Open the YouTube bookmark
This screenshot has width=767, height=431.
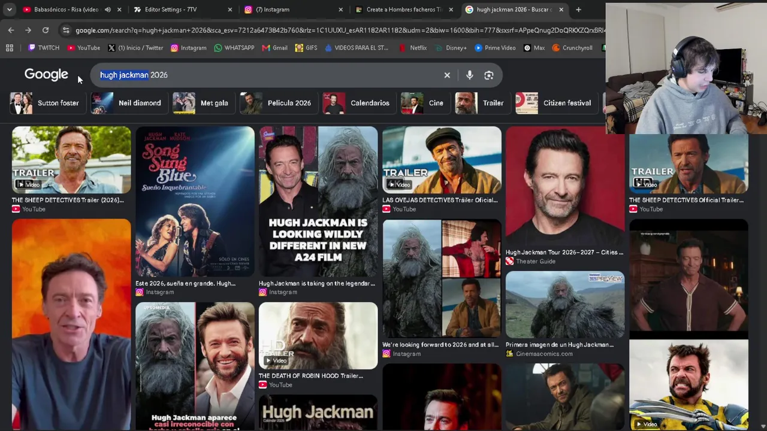click(x=83, y=48)
